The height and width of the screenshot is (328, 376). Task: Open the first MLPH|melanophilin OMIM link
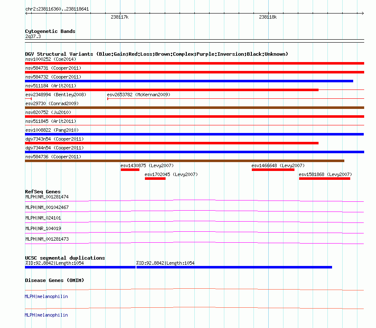pos(46,296)
